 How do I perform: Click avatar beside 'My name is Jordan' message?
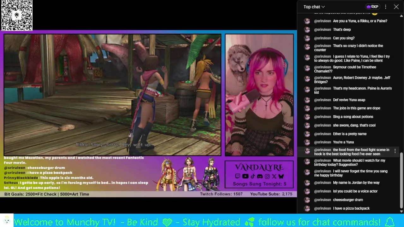point(307,183)
